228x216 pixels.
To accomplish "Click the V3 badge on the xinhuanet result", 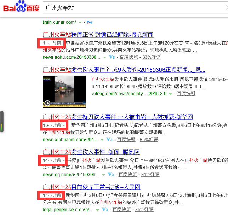I will point(109,140).
